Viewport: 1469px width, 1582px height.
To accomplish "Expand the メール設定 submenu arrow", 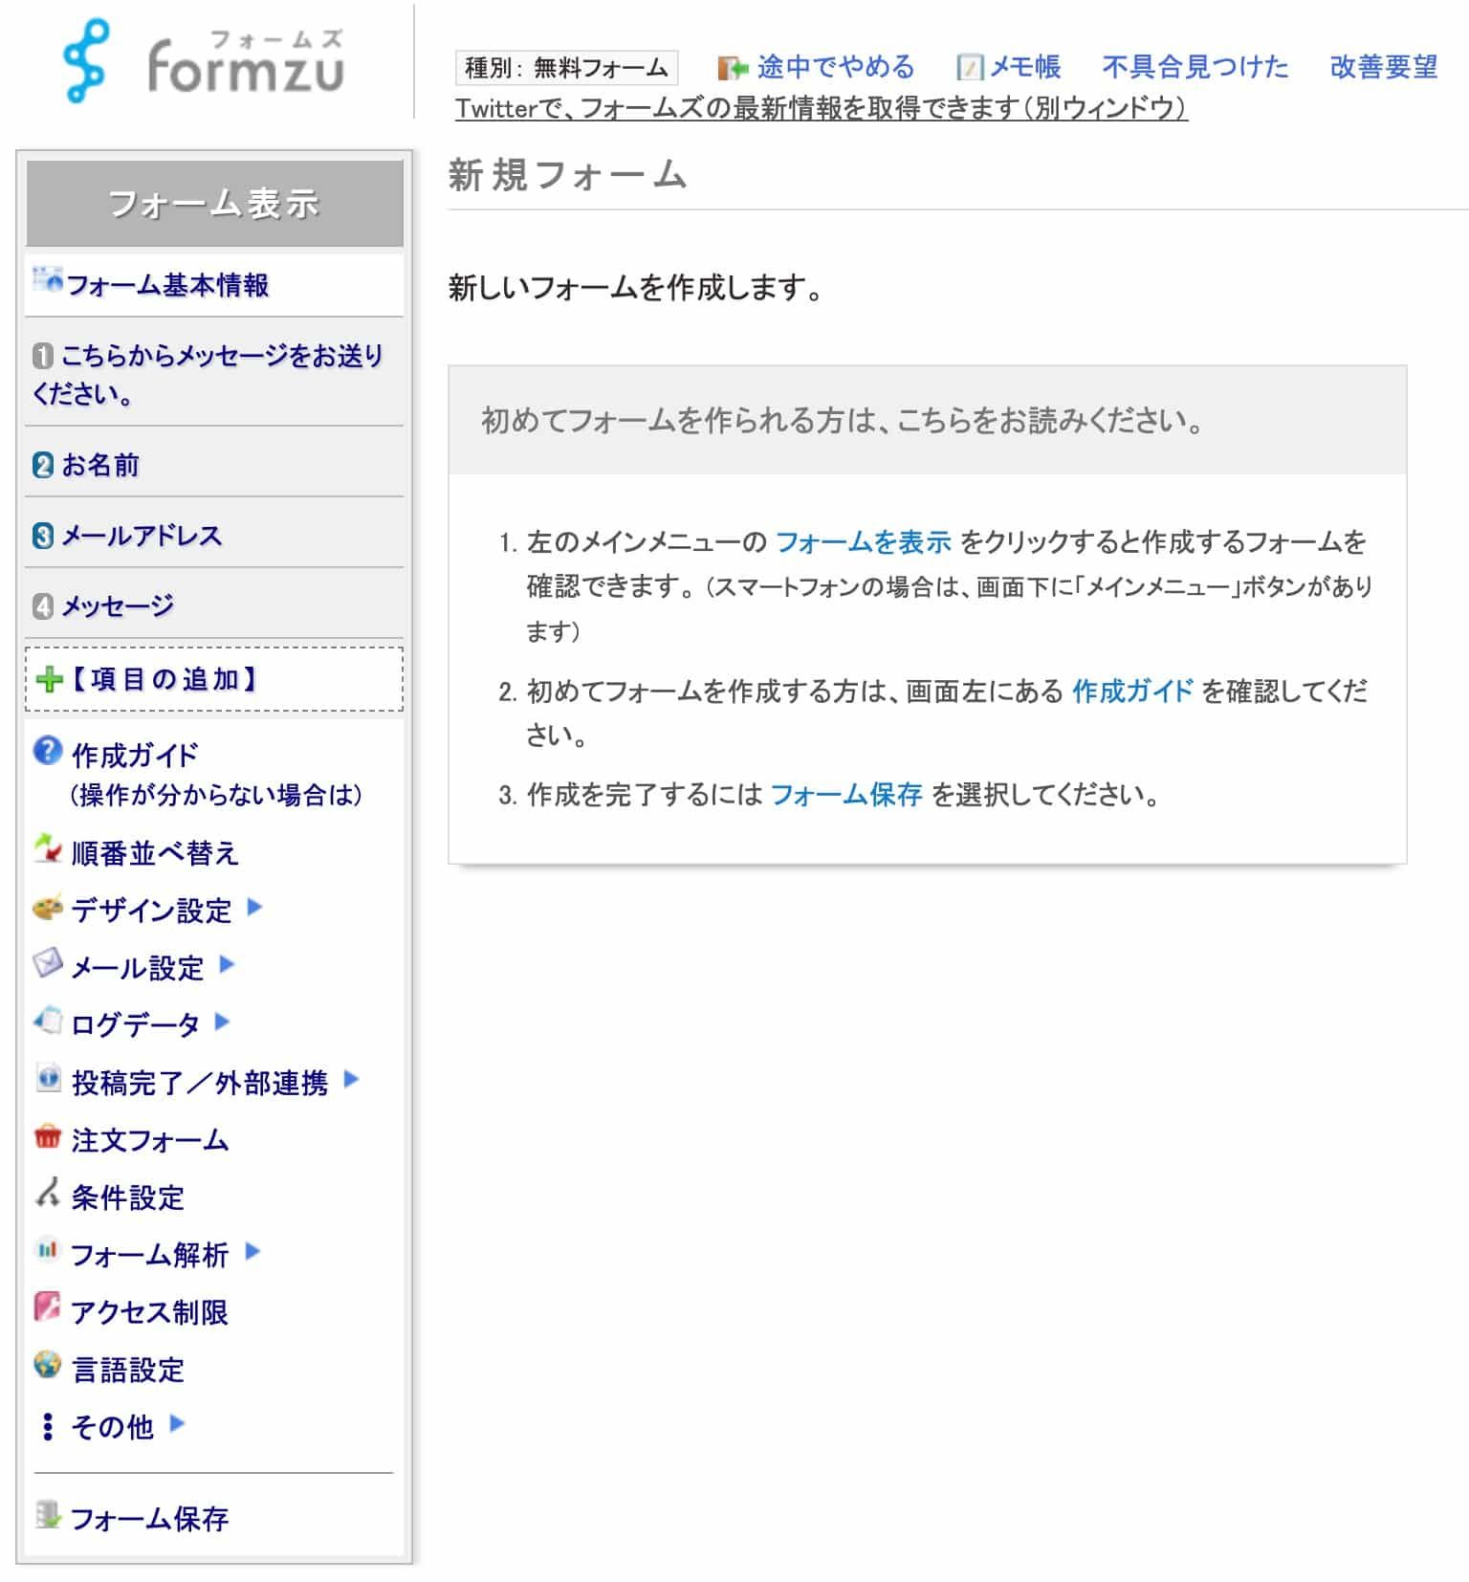I will 227,964.
